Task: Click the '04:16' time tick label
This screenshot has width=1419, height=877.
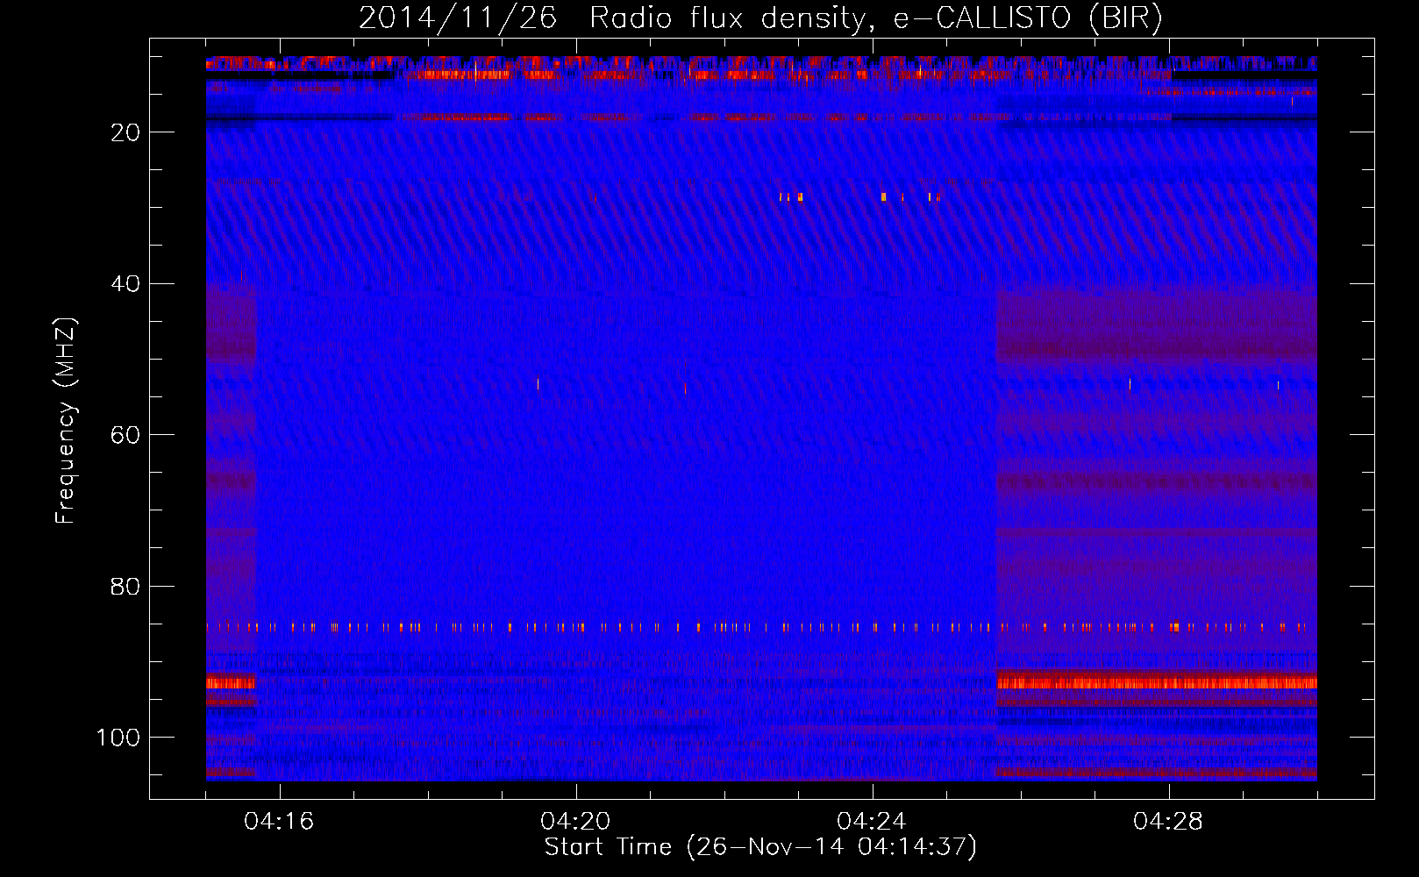Action: 279,822
